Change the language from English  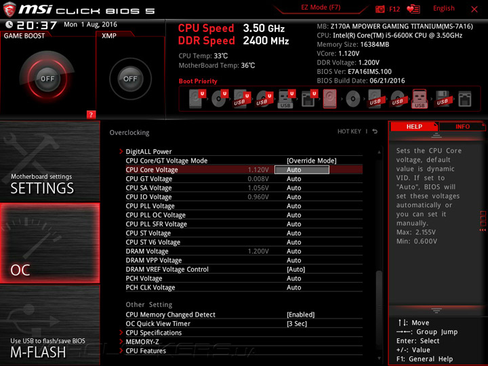point(443,8)
